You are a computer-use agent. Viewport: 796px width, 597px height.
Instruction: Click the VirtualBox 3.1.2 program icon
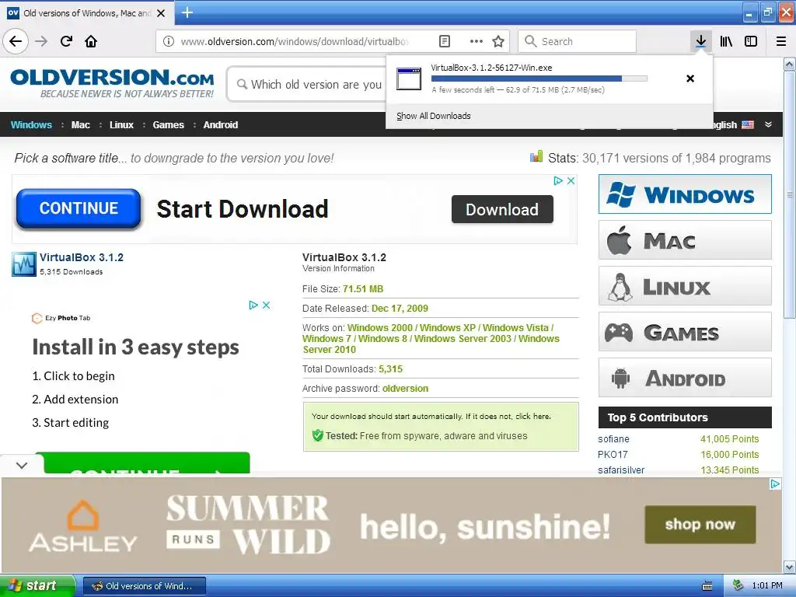click(24, 264)
